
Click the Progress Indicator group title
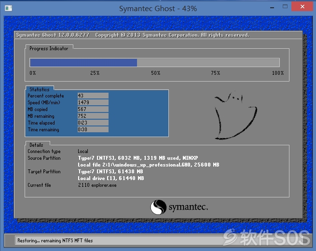click(49, 49)
